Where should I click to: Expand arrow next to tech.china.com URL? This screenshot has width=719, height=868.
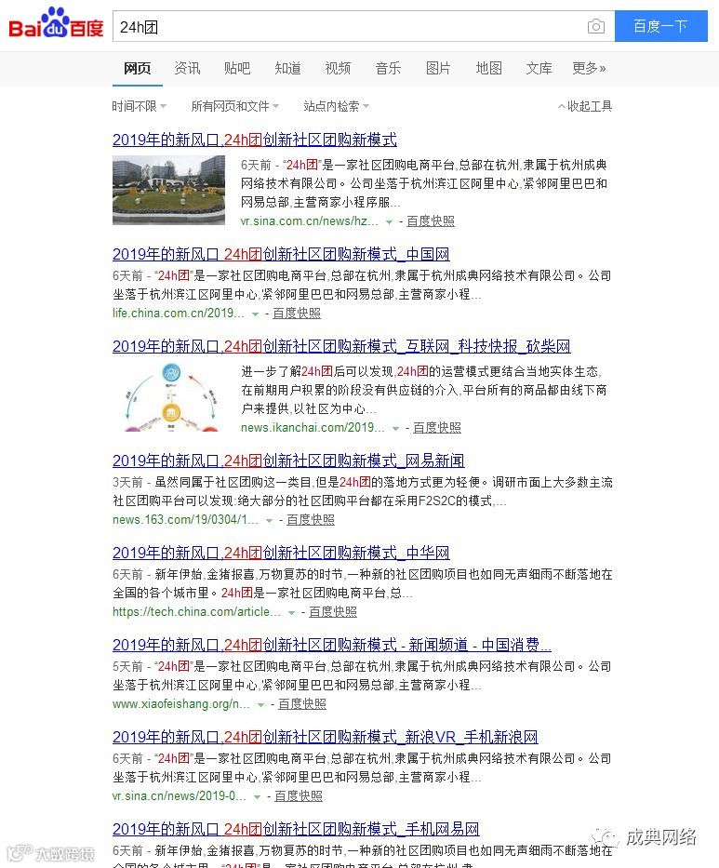click(x=292, y=613)
